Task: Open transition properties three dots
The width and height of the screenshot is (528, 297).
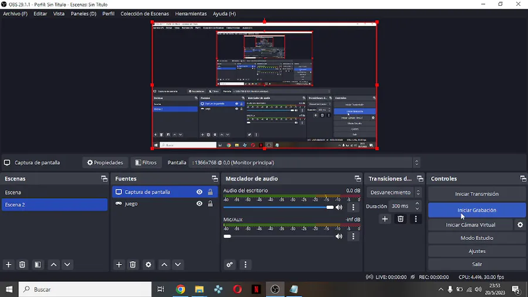Action: [x=416, y=219]
